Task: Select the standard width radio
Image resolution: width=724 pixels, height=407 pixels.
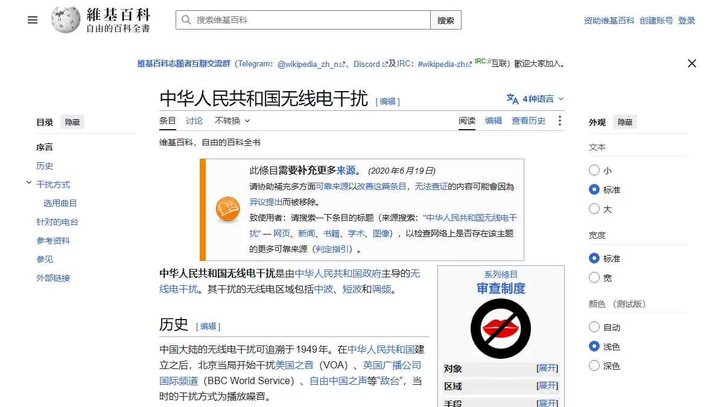Action: coord(594,259)
